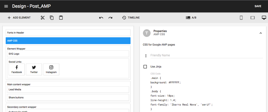Select the Instagram social link tile

(x=51, y=69)
